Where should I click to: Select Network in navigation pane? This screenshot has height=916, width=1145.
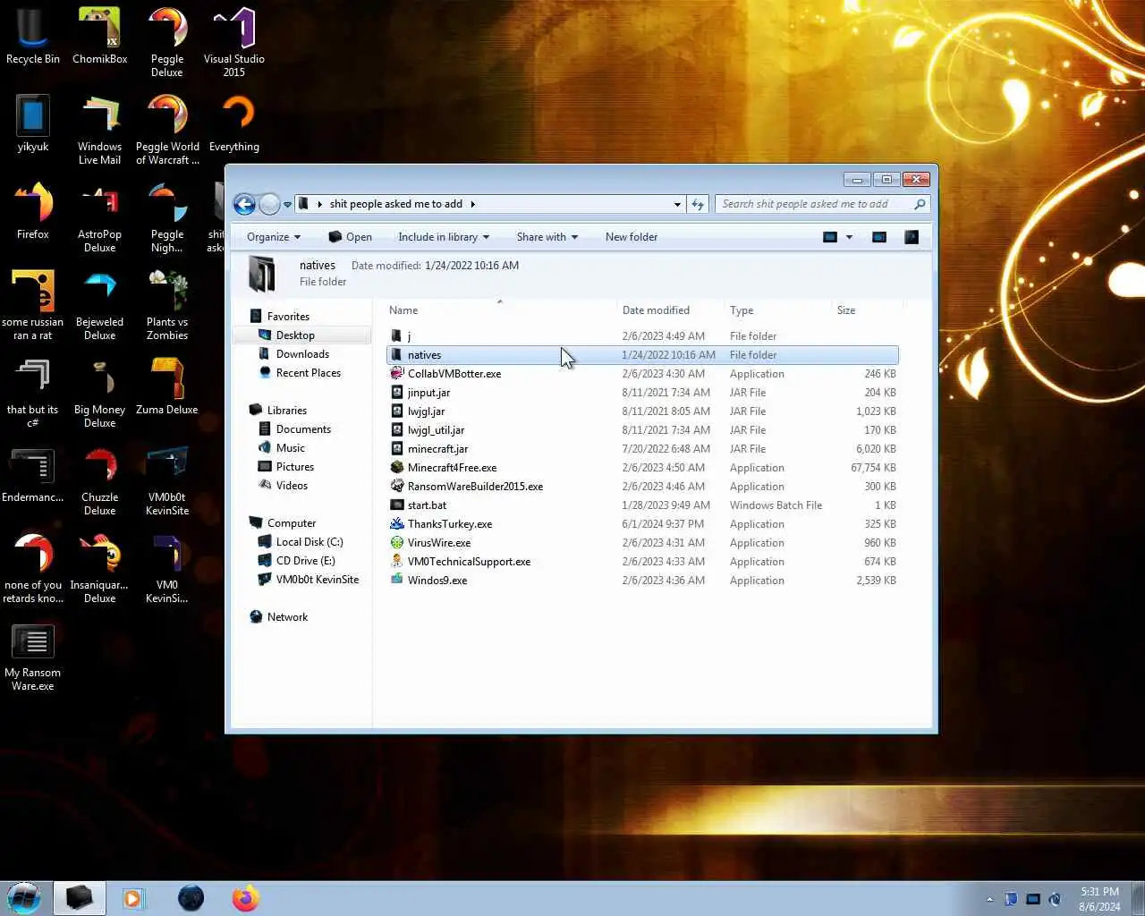pos(287,617)
